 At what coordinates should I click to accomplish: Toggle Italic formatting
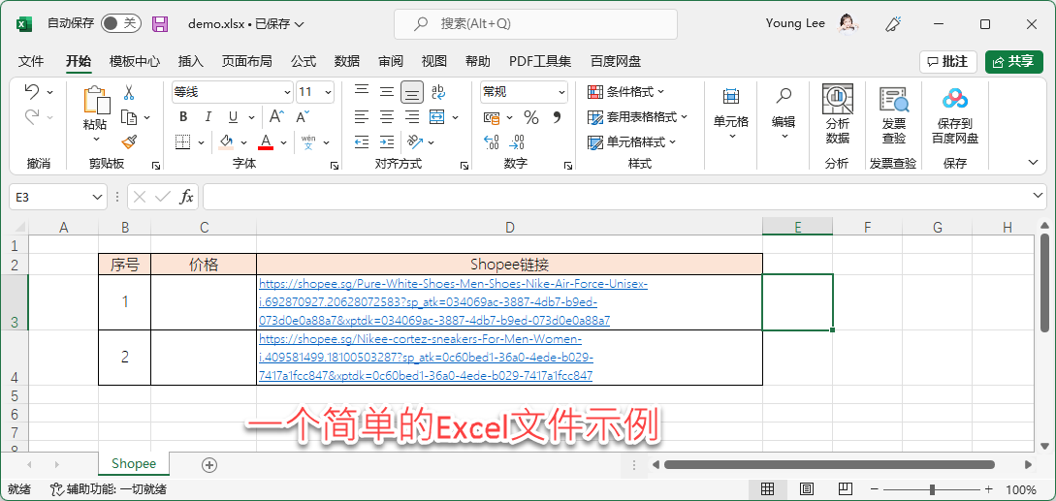(x=208, y=117)
